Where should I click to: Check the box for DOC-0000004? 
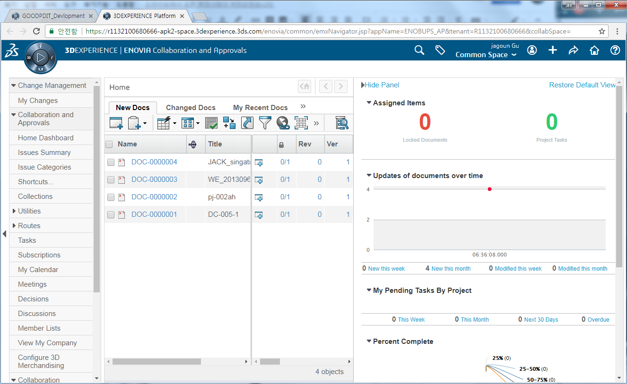tap(111, 162)
